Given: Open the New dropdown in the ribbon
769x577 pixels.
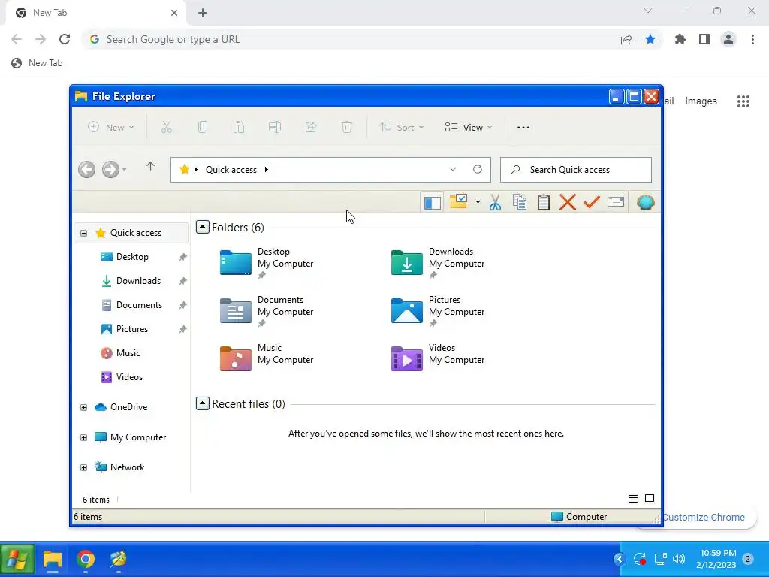Looking at the screenshot, I should coord(111,128).
